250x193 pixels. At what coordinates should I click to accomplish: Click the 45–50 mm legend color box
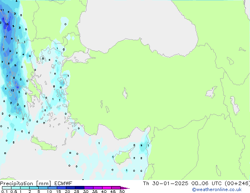(116, 188)
